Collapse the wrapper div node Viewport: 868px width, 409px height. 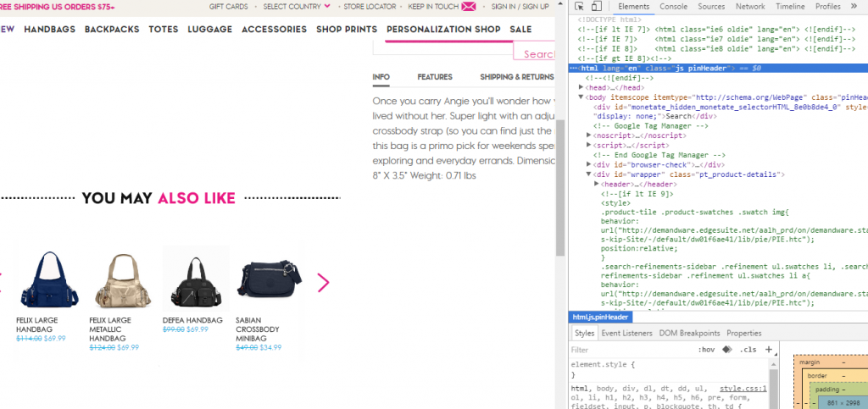(589, 174)
